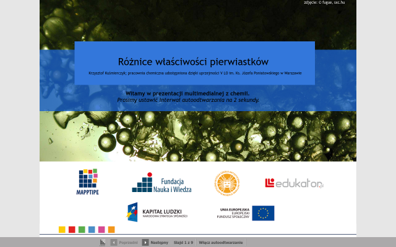Viewport: 396px width, 247px height.
Task: Click the edukator.pl logo
Action: [x=295, y=183]
